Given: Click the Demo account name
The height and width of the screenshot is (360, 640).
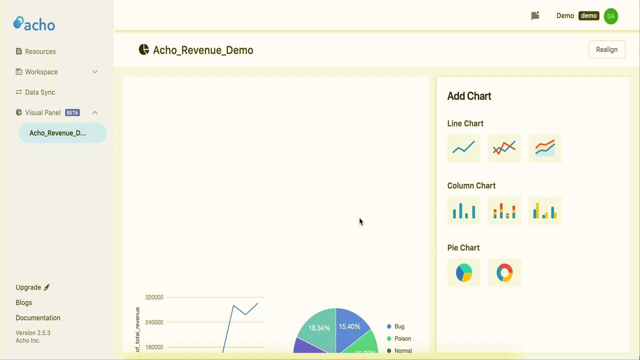Looking at the screenshot, I should [x=565, y=16].
